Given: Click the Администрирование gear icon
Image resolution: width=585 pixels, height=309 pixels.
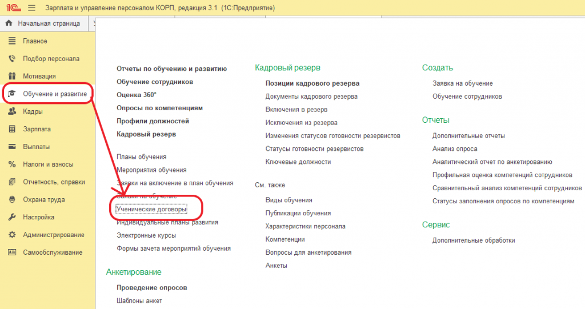Looking at the screenshot, I should (12, 234).
